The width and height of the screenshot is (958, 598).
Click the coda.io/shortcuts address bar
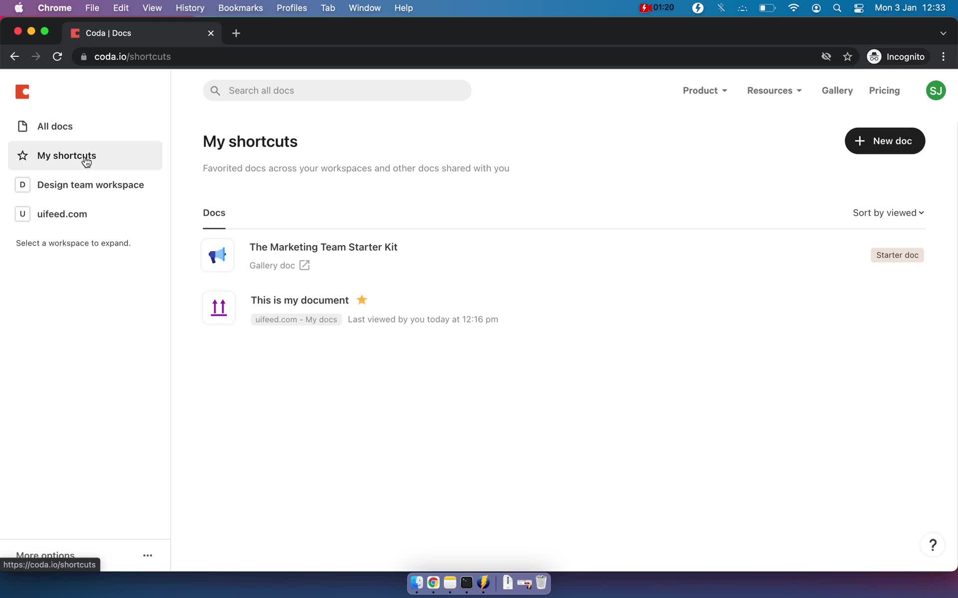[x=132, y=57]
